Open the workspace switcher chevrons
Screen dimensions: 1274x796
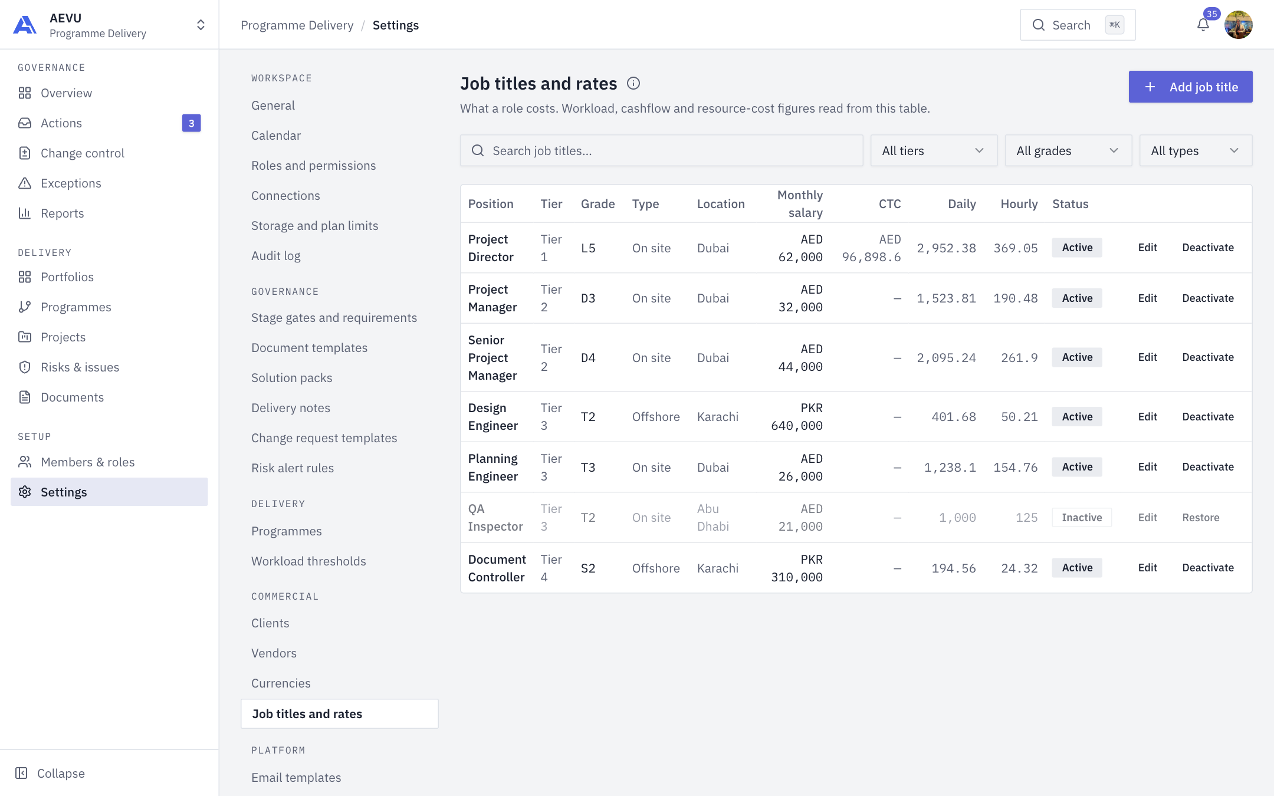tap(201, 25)
